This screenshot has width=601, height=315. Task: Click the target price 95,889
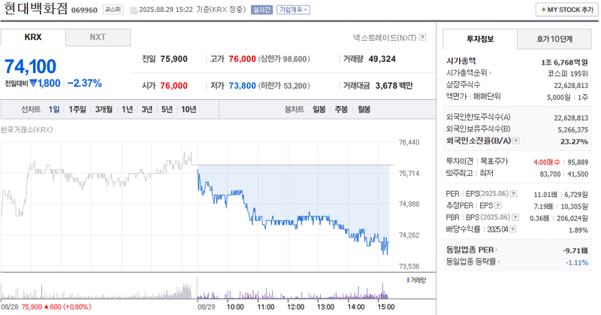point(578,162)
